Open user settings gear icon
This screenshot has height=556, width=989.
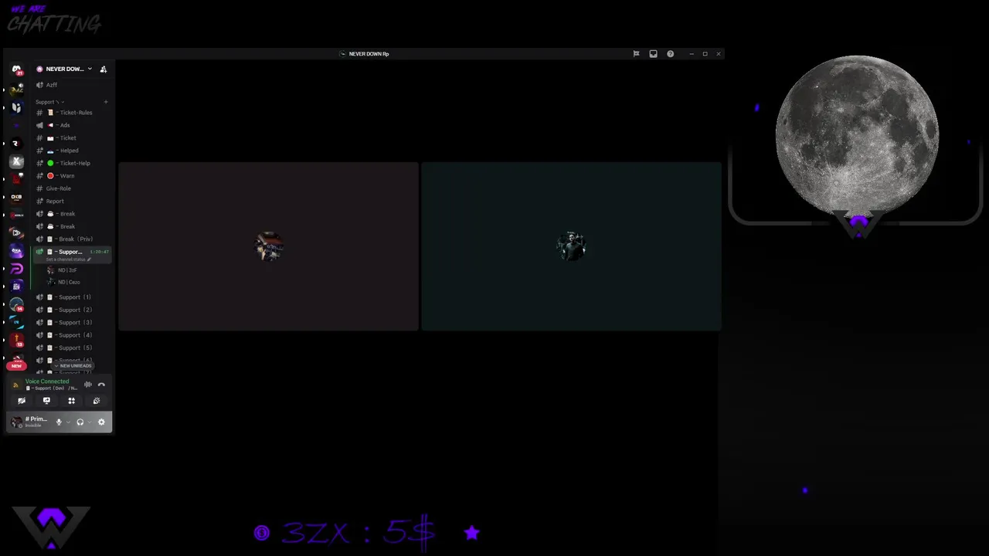(101, 422)
